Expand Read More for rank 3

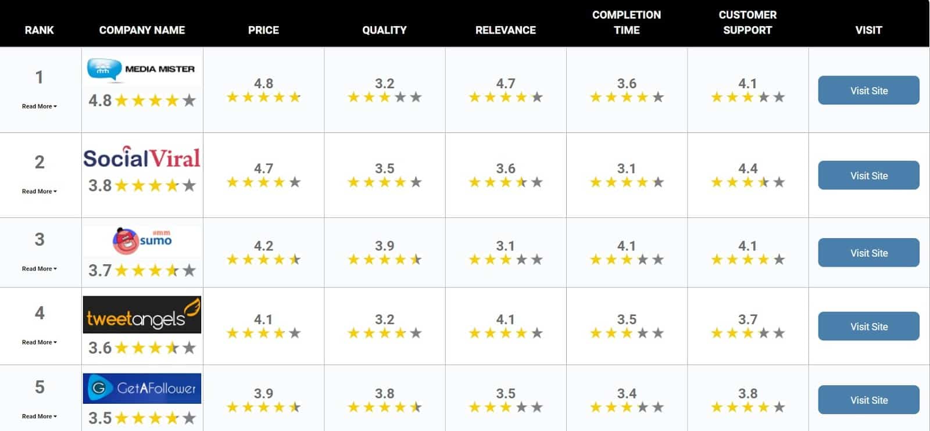coord(39,269)
